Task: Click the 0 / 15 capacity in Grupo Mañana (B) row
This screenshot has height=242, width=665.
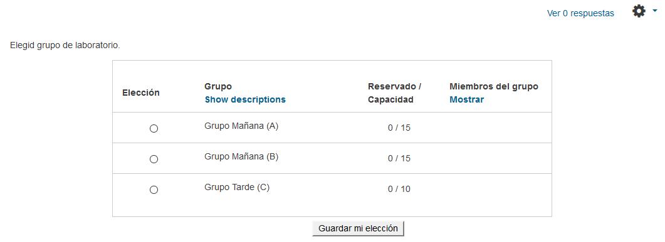Action: tap(399, 158)
